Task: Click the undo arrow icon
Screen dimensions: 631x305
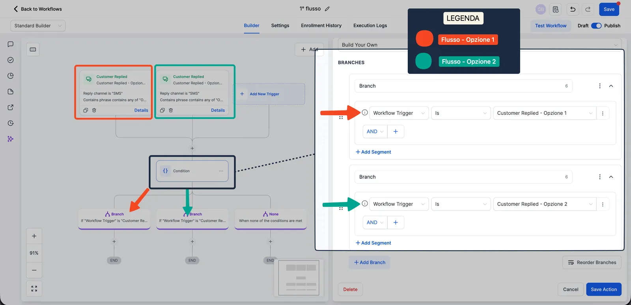Action: point(573,9)
